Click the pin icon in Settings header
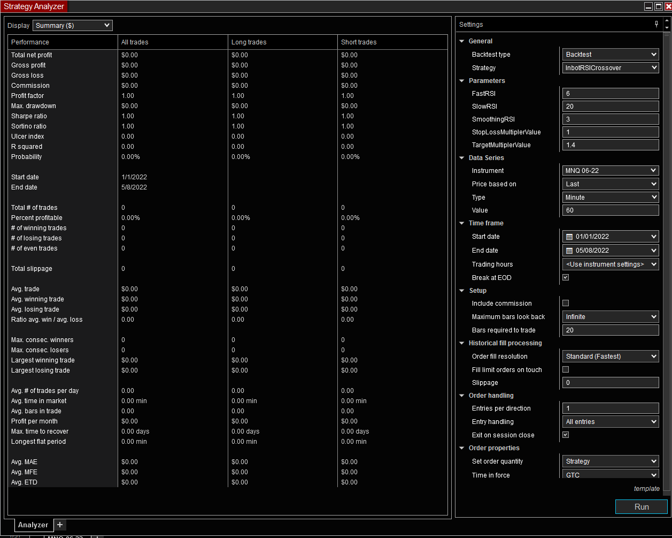The image size is (672, 538). point(656,24)
